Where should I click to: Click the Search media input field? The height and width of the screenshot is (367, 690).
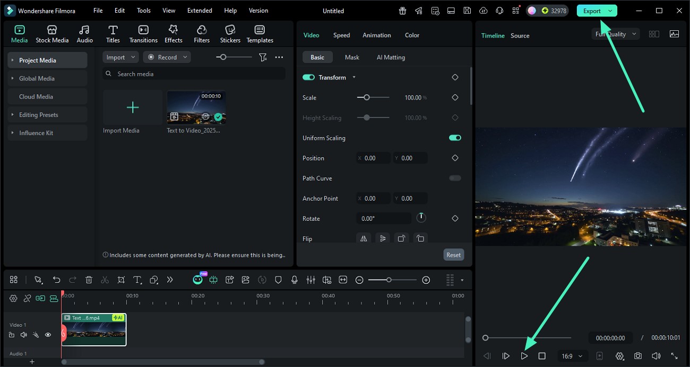(194, 74)
